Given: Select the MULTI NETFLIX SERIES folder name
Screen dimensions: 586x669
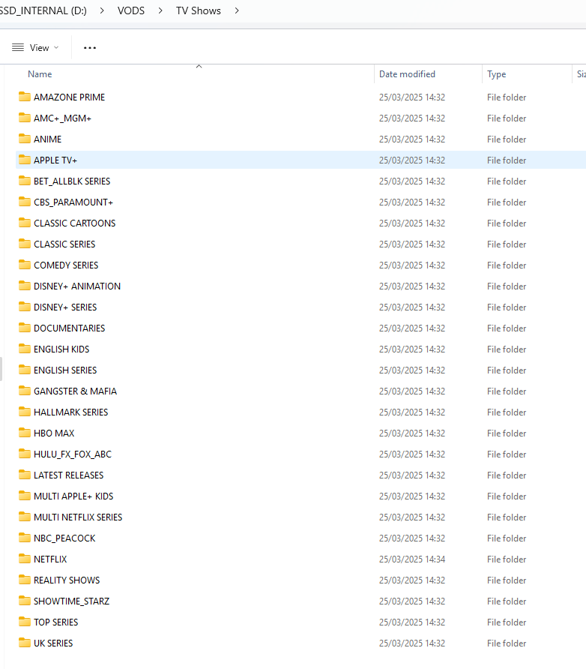Looking at the screenshot, I should point(78,517).
